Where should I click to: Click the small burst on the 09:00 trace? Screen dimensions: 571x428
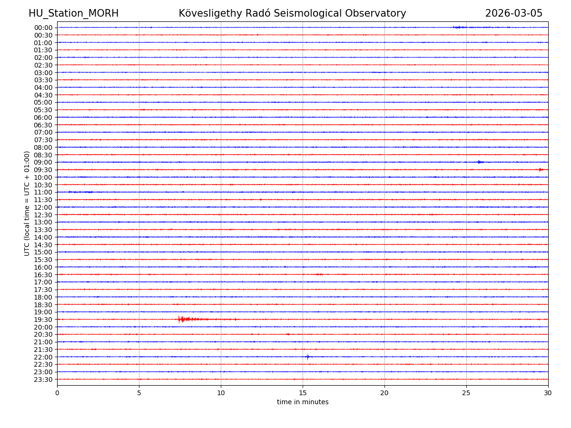[480, 162]
